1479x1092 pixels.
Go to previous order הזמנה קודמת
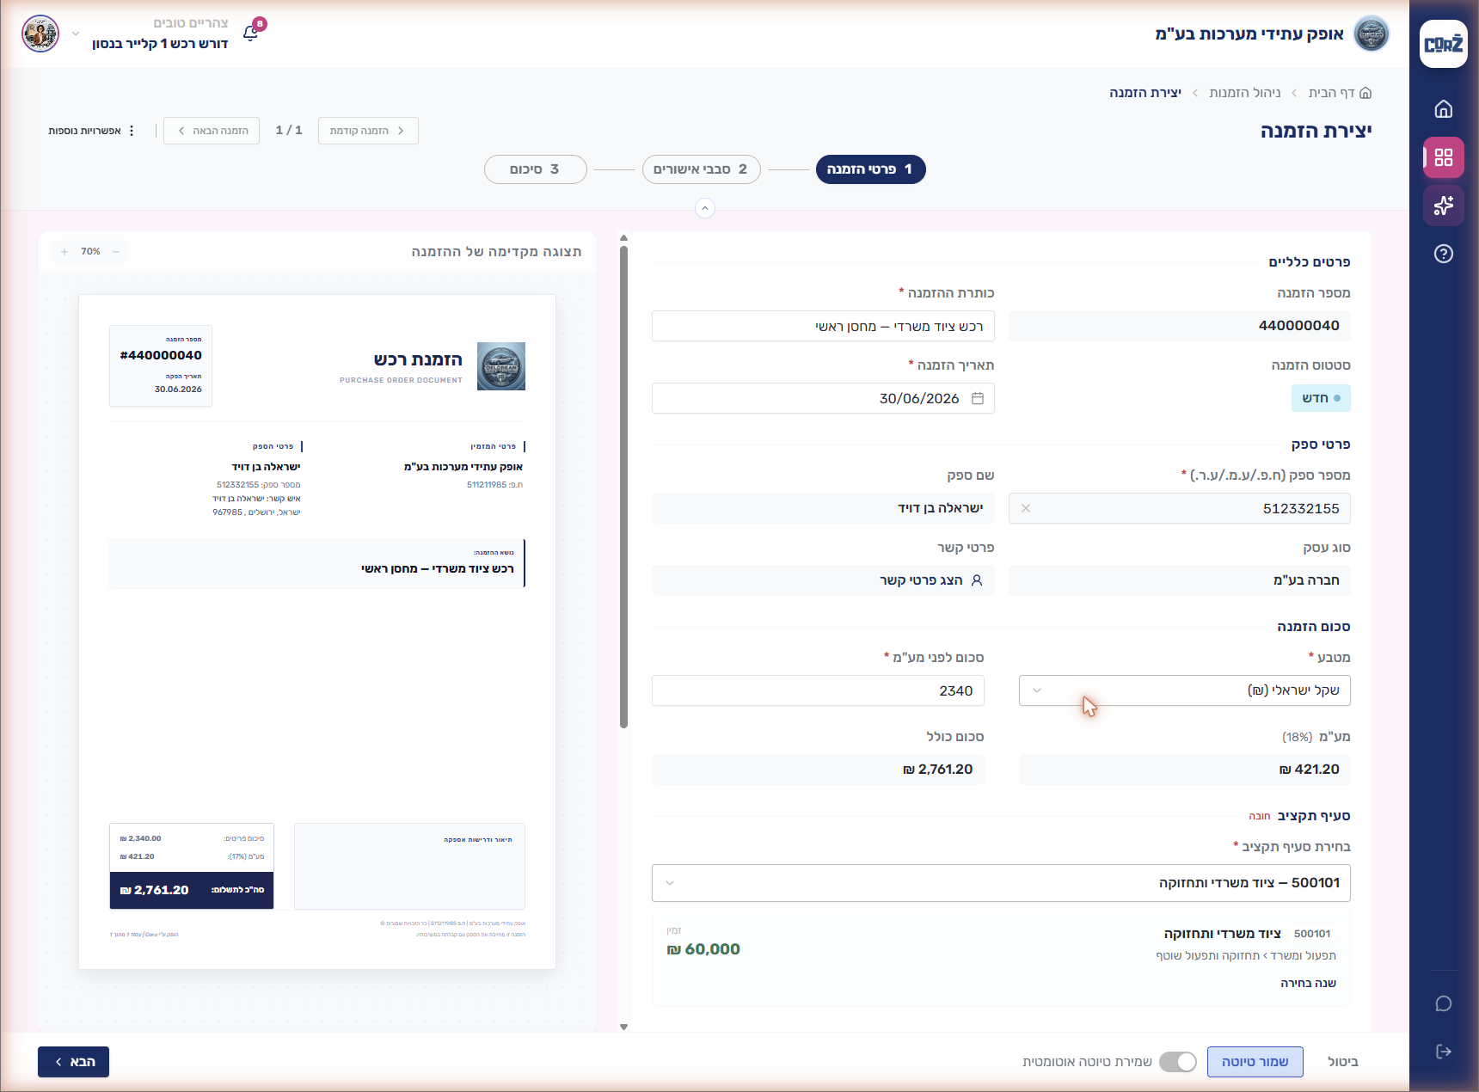368,131
